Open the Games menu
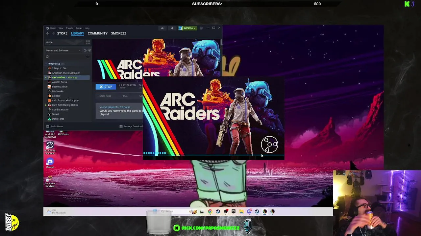This screenshot has height=236, width=421. point(79,28)
